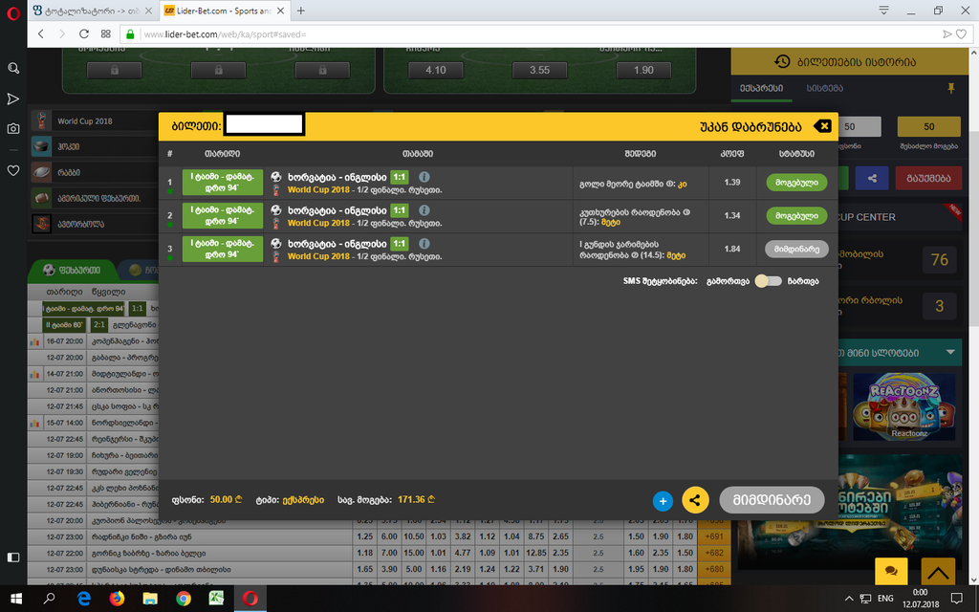
Task: Click large მიმდინარე button in ticket footer
Action: tap(772, 500)
